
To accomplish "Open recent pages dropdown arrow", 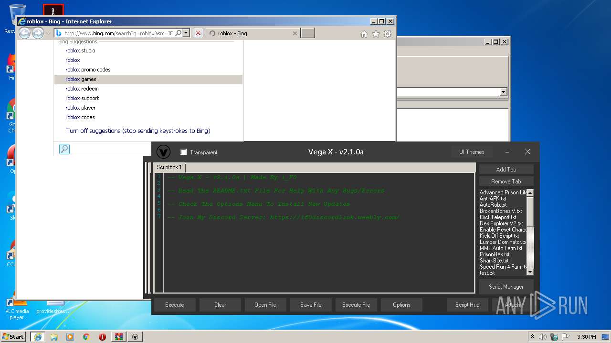I will click(x=48, y=33).
